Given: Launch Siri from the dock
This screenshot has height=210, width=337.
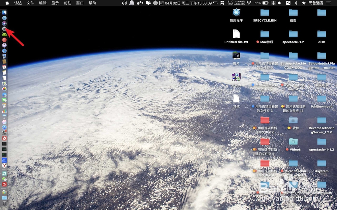Looking at the screenshot, I should point(4,24).
